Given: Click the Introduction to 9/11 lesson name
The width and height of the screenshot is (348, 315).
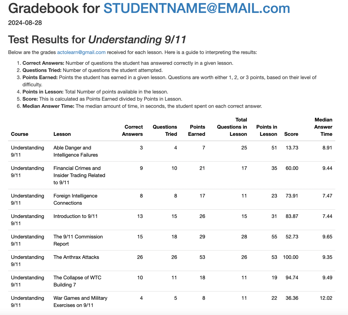Looking at the screenshot, I should pyautogui.click(x=75, y=216).
